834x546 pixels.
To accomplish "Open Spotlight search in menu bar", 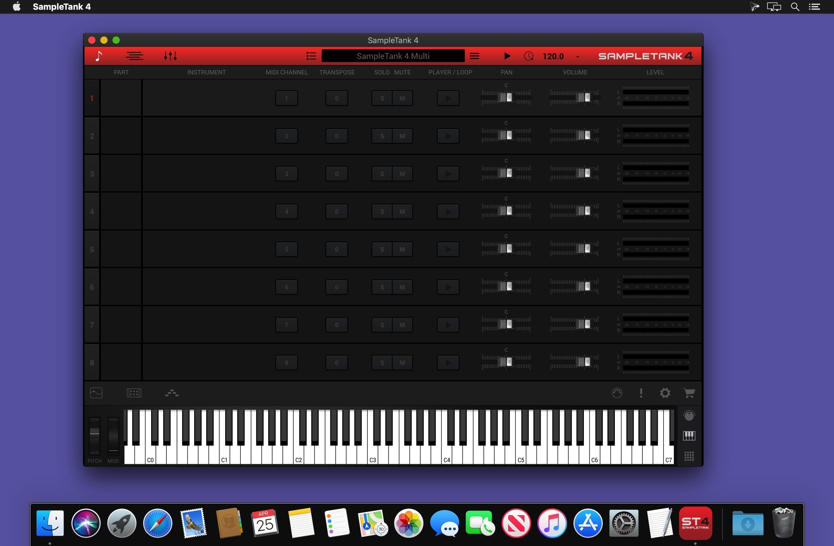I will (795, 7).
